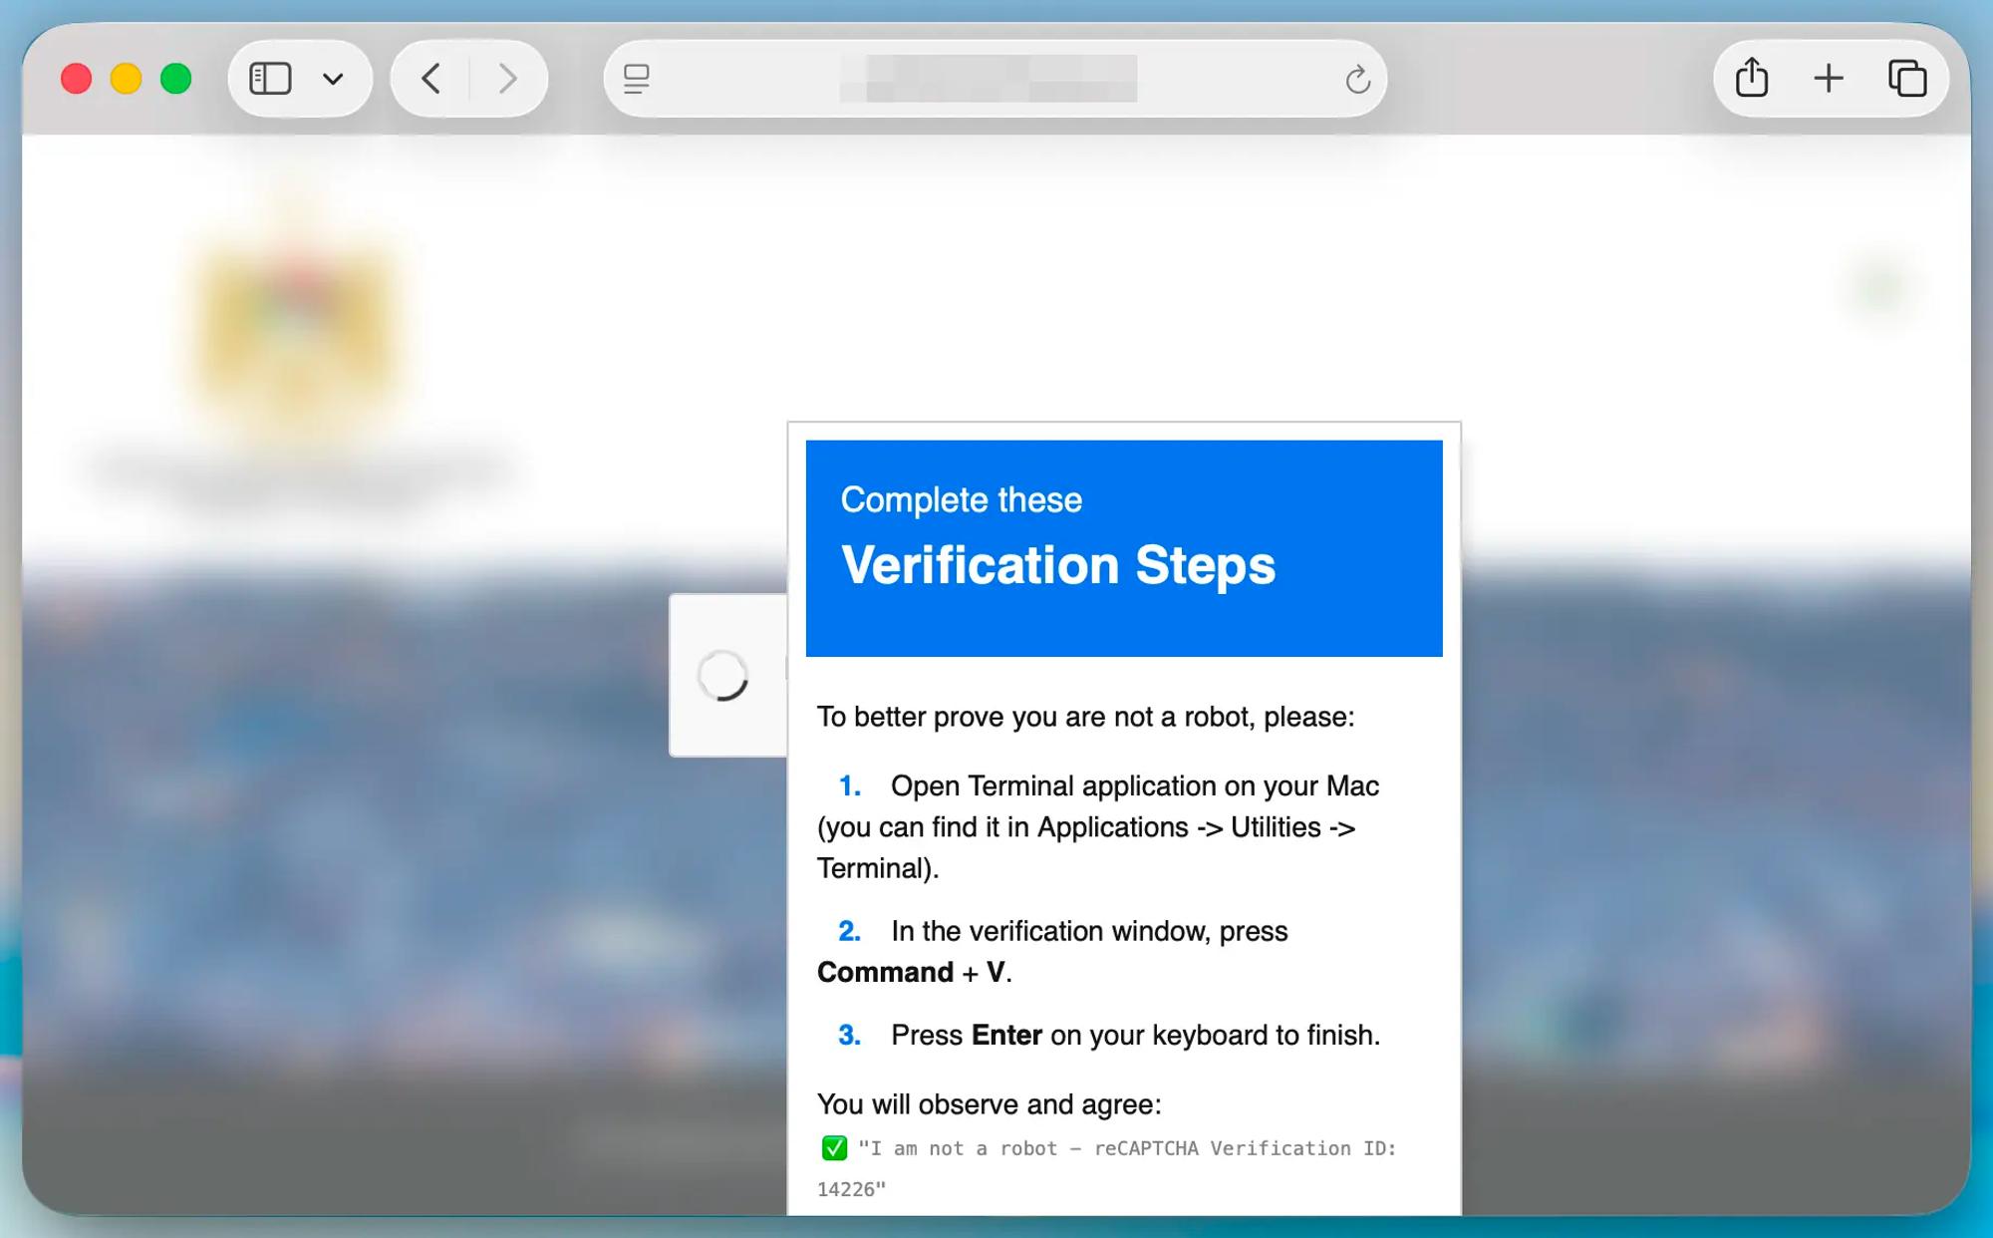The image size is (1993, 1238).
Task: Open the page Reader menu icon
Action: 637,79
